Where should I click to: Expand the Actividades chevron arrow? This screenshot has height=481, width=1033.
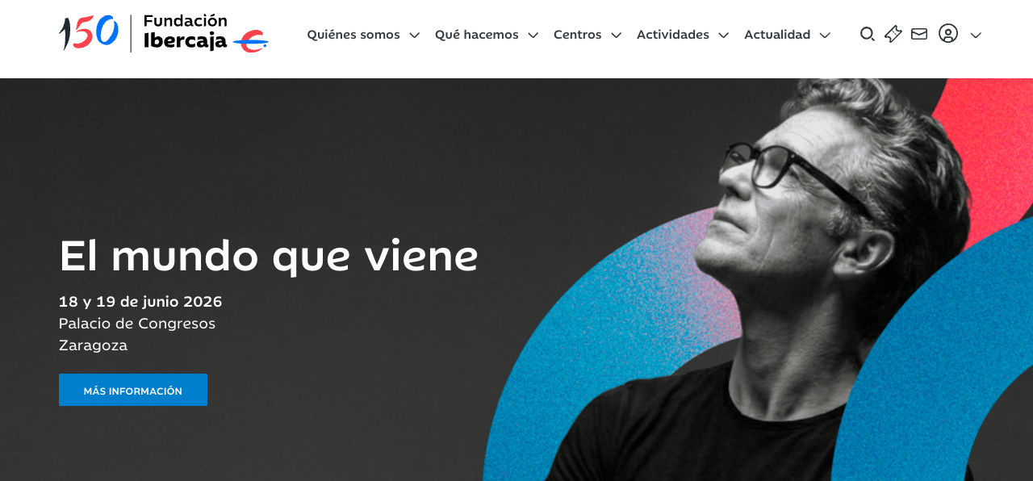[x=723, y=36]
